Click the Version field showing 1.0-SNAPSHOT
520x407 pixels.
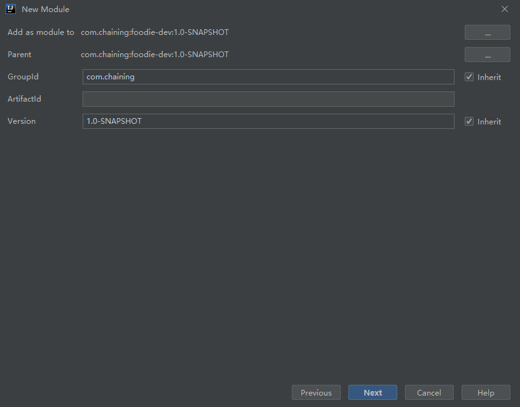coord(268,121)
